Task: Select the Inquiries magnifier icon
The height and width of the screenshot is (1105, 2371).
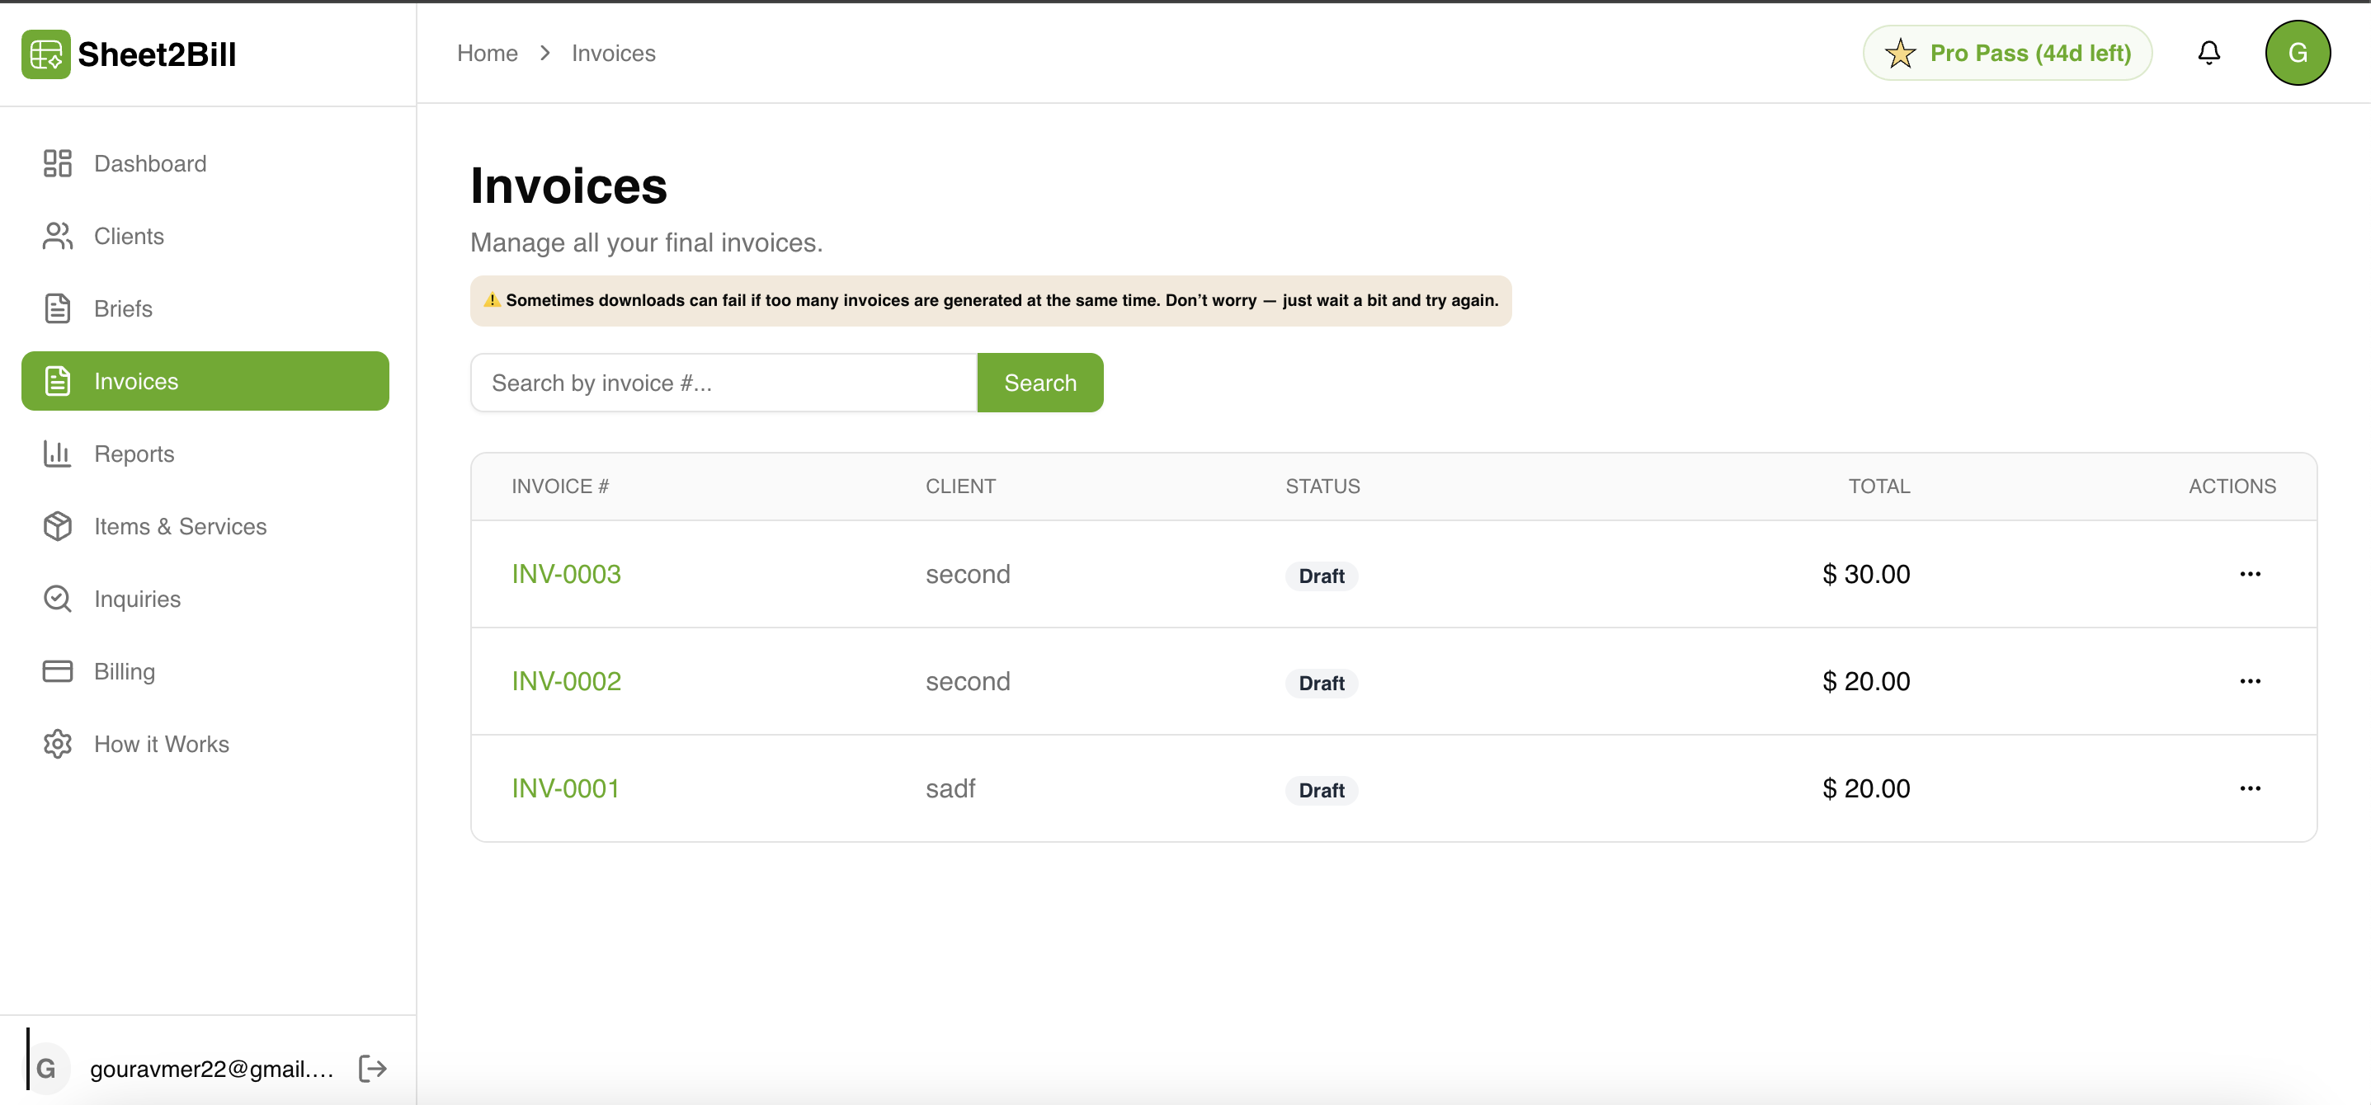Action: 57,598
